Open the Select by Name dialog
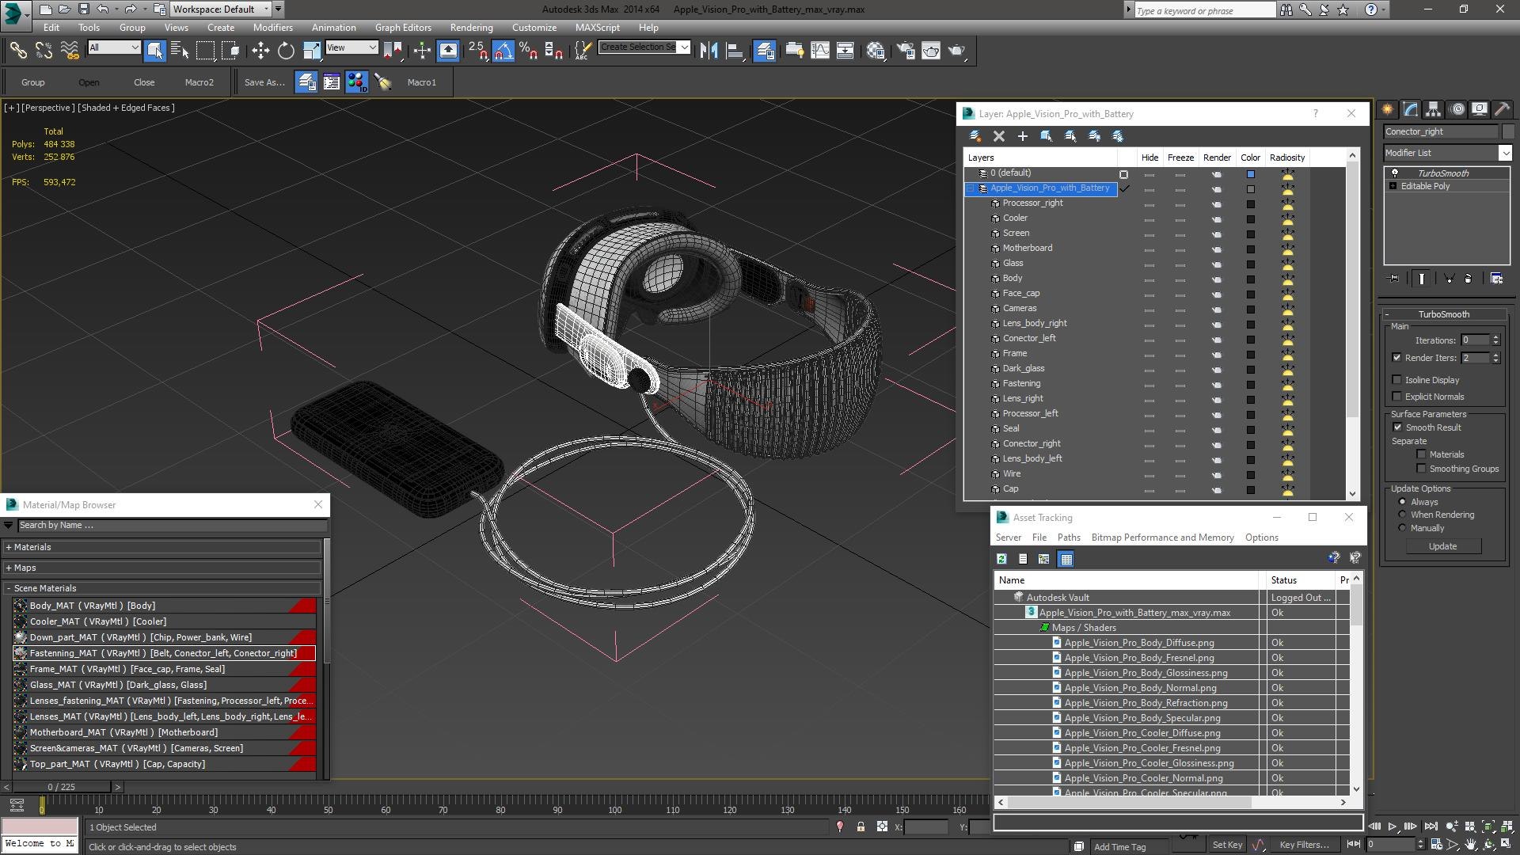1520x855 pixels. [x=180, y=51]
